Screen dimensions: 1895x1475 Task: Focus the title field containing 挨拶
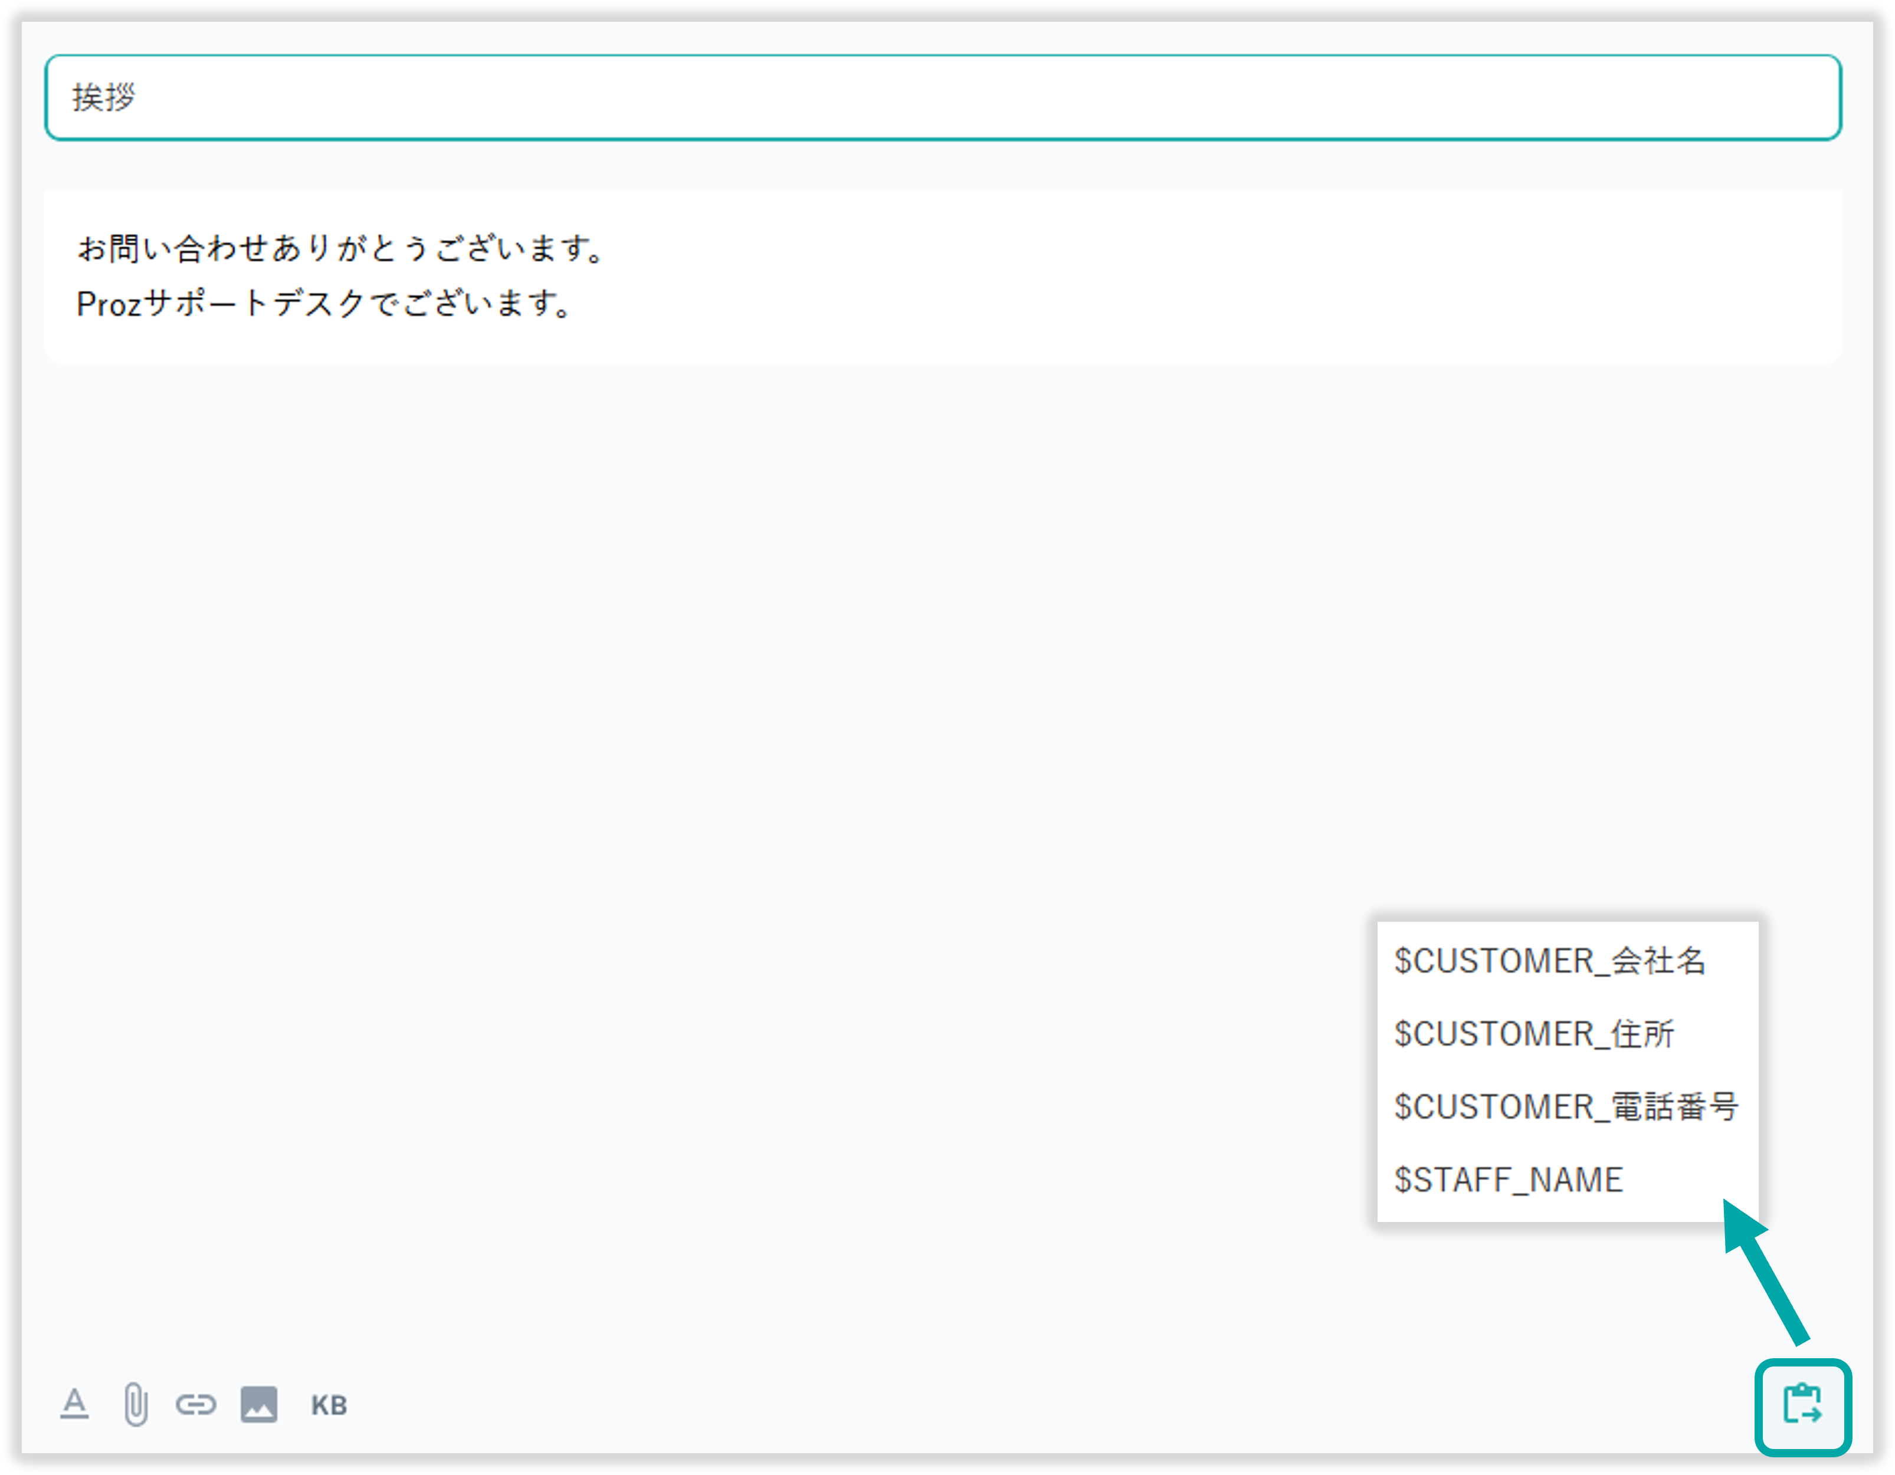(942, 97)
